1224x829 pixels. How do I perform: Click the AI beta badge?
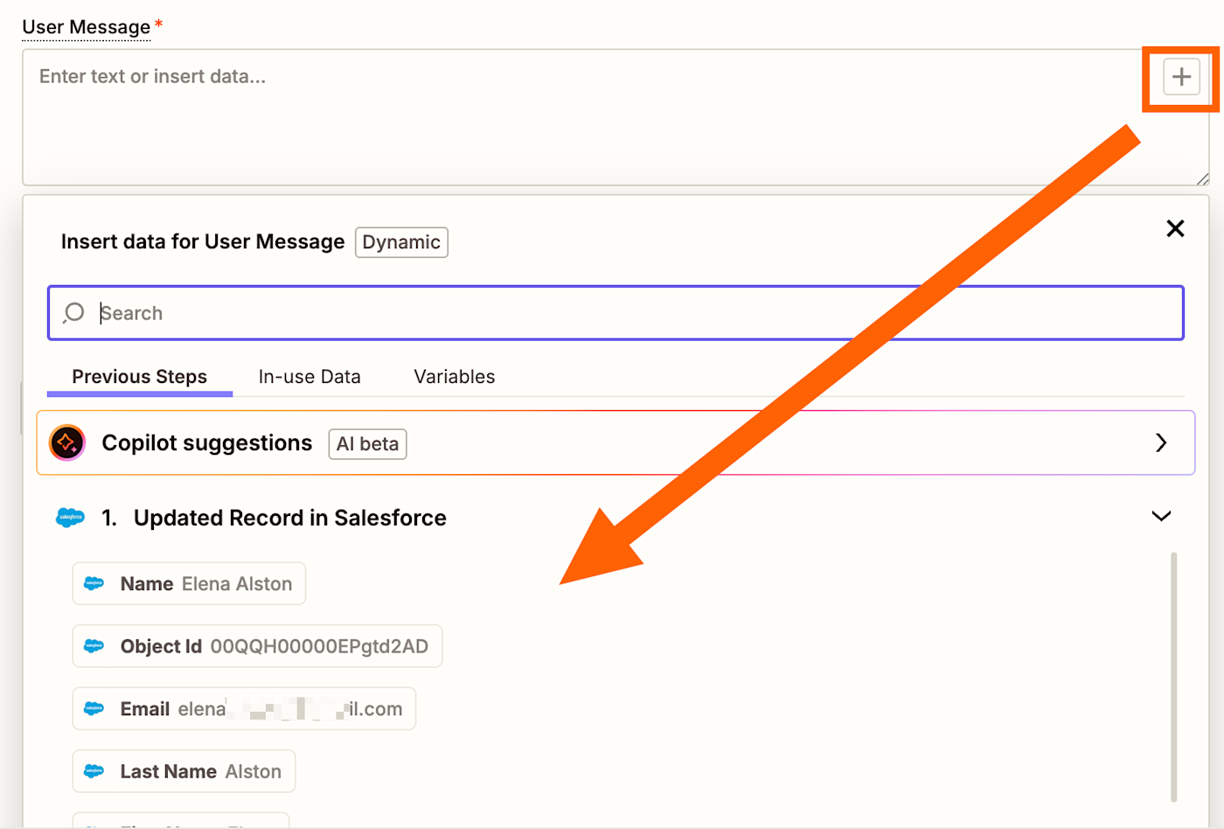click(x=367, y=444)
